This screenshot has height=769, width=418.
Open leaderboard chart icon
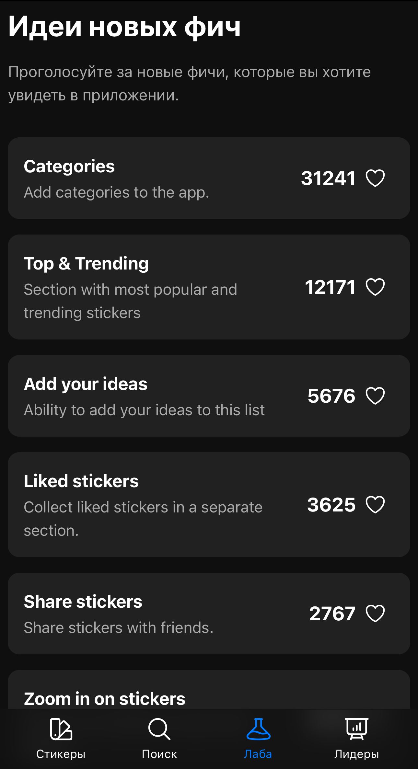(x=356, y=729)
